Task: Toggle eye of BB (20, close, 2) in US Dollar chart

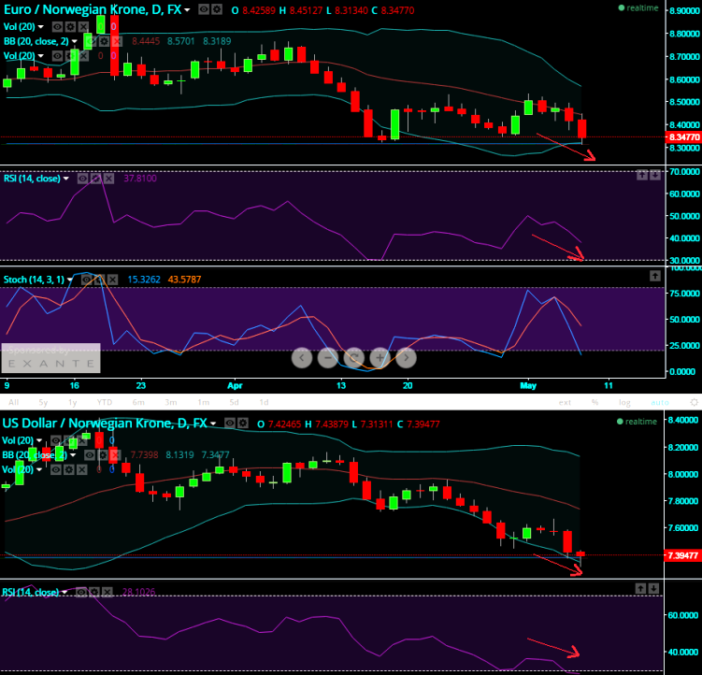Action: (90, 455)
